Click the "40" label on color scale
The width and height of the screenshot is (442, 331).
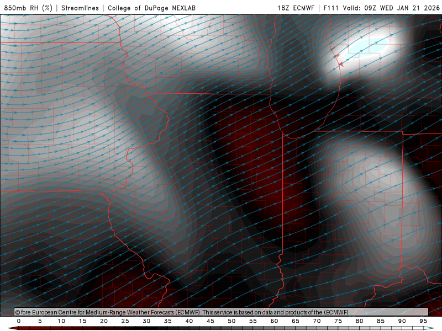click(189, 321)
